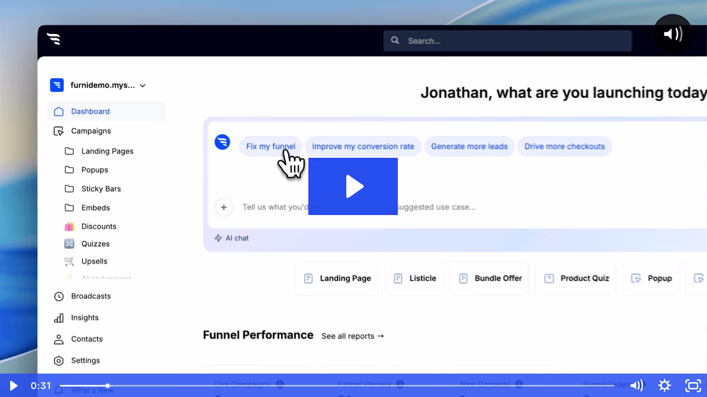Open See all reports link
Screen dimensions: 707x397
tap(352, 336)
